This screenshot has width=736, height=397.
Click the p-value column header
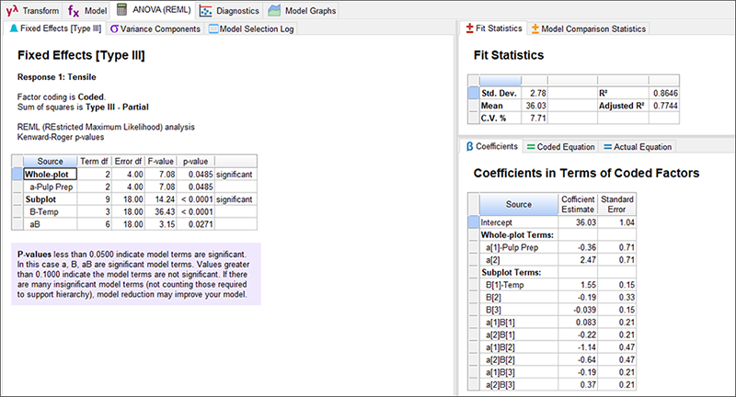(196, 161)
